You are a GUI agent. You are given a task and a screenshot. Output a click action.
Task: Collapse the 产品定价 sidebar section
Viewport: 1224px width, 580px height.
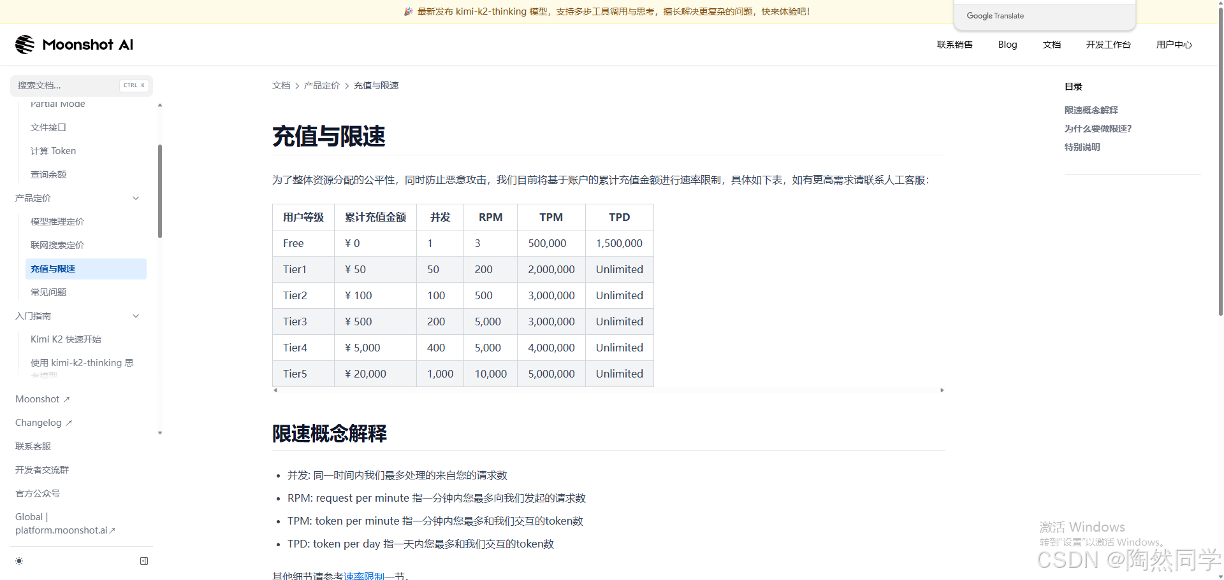(x=136, y=198)
